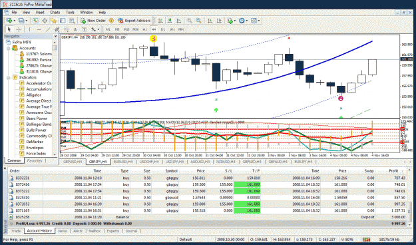The width and height of the screenshot is (416, 245).
Task: Open the Charts menu
Action: click(55, 12)
